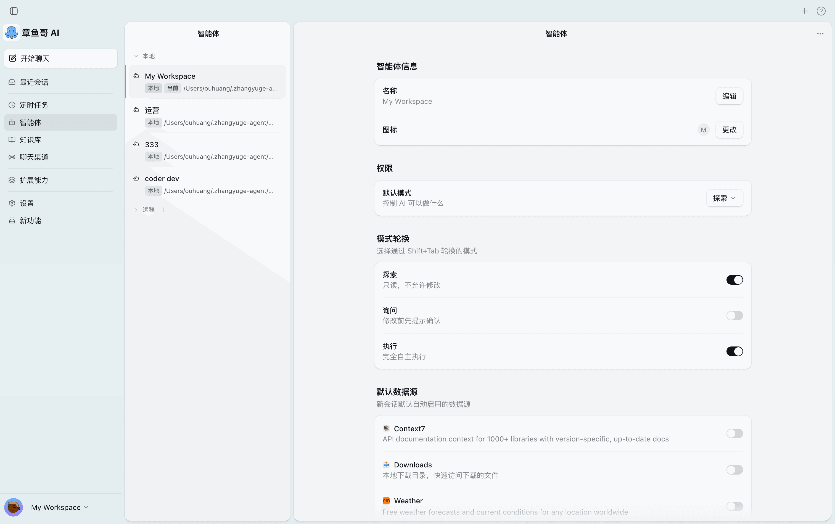Disable the 探索 mode toggle
Viewport: 835px width, 524px height.
click(x=734, y=280)
